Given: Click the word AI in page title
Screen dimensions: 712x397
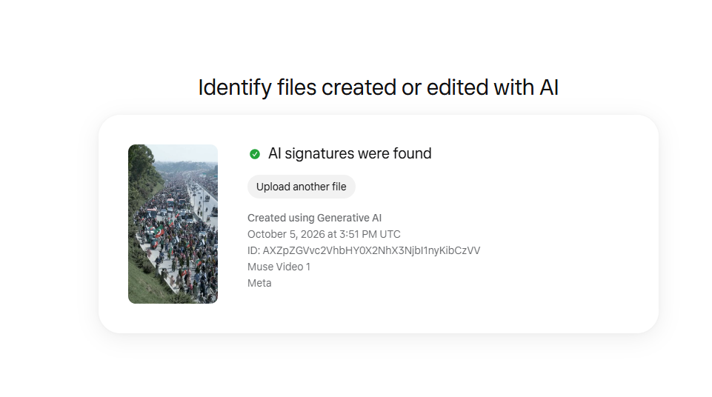Looking at the screenshot, I should [549, 87].
